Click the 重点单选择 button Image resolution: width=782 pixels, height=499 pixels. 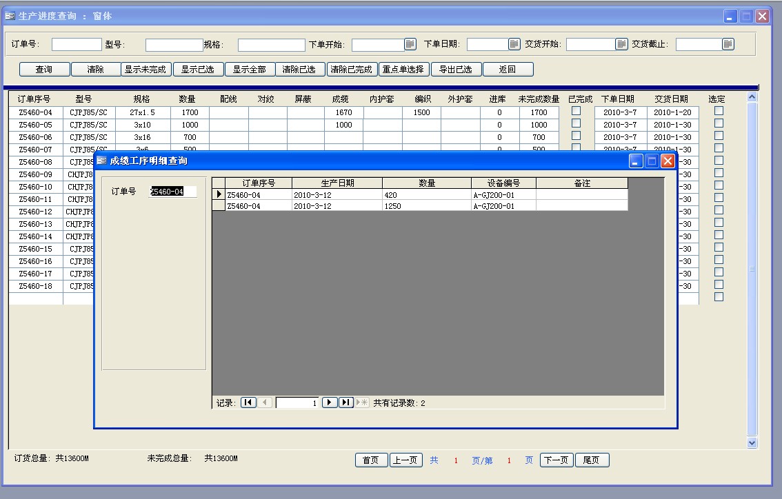pyautogui.click(x=403, y=70)
